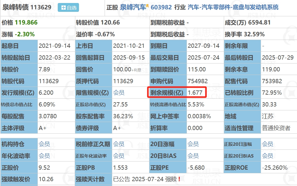Viewport: 297px width, 186px height.
Task: Open 会员 link for 20日涨幅
Action: [x=193, y=144]
